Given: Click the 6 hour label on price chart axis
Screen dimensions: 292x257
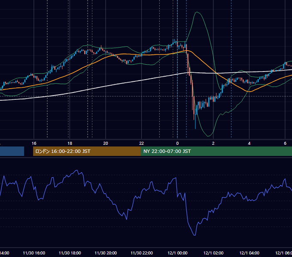Looking at the screenshot, I should coord(285,143).
